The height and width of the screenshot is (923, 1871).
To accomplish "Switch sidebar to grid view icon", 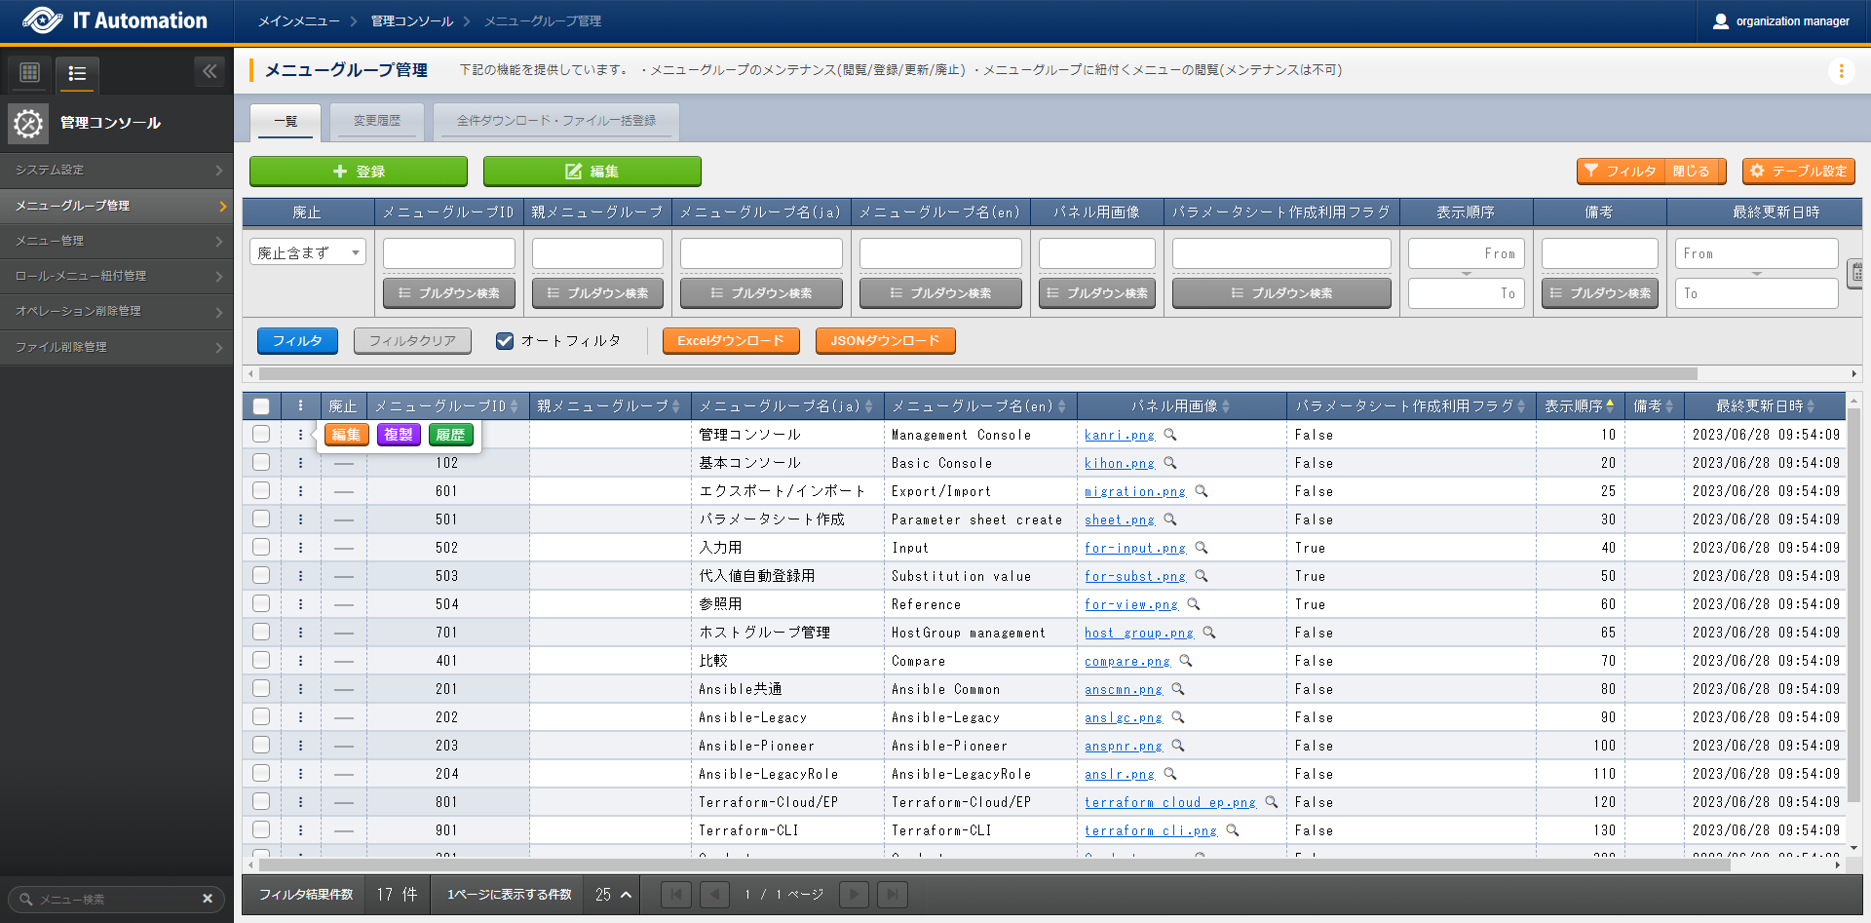I will coord(30,72).
